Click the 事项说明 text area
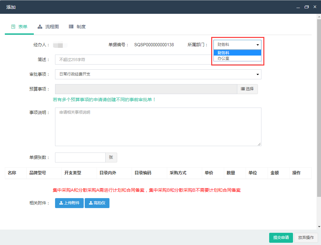This screenshot has height=245, width=321. pyautogui.click(x=158, y=127)
